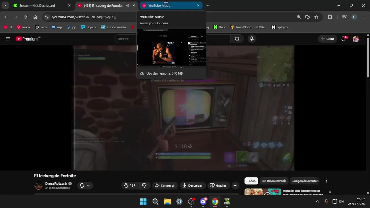Reload the current page

coord(25,17)
